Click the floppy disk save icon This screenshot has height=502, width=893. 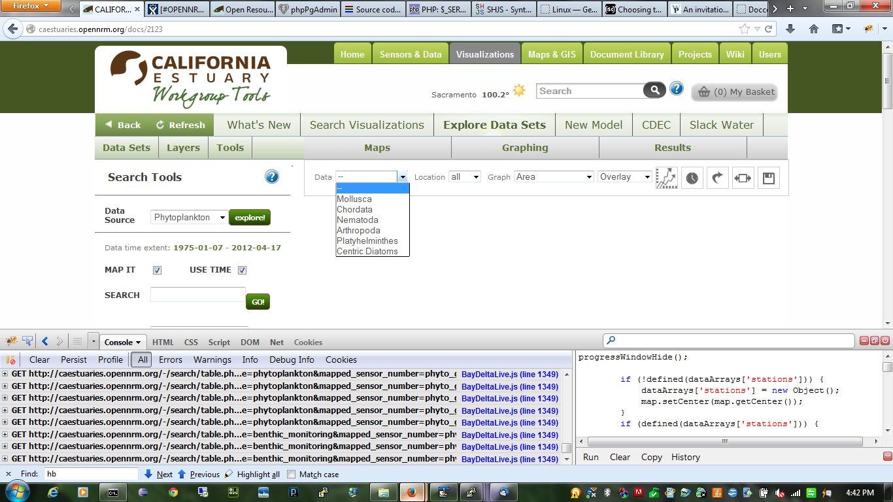click(768, 178)
